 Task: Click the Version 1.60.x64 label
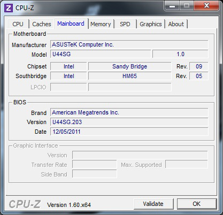point(69,205)
